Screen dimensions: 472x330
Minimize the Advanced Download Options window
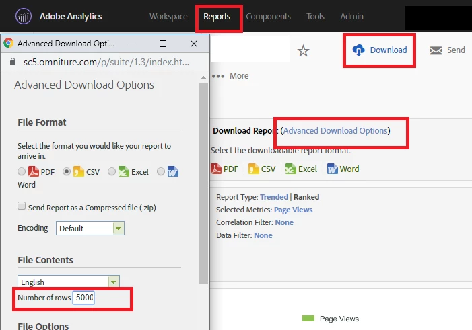click(132, 44)
